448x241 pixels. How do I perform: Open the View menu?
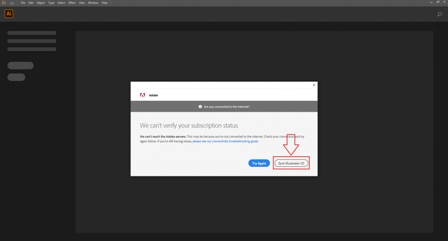point(82,3)
